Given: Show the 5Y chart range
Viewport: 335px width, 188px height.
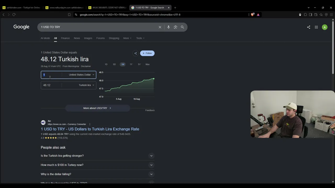Looking at the screenshot, I should pyautogui.click(x=139, y=64).
